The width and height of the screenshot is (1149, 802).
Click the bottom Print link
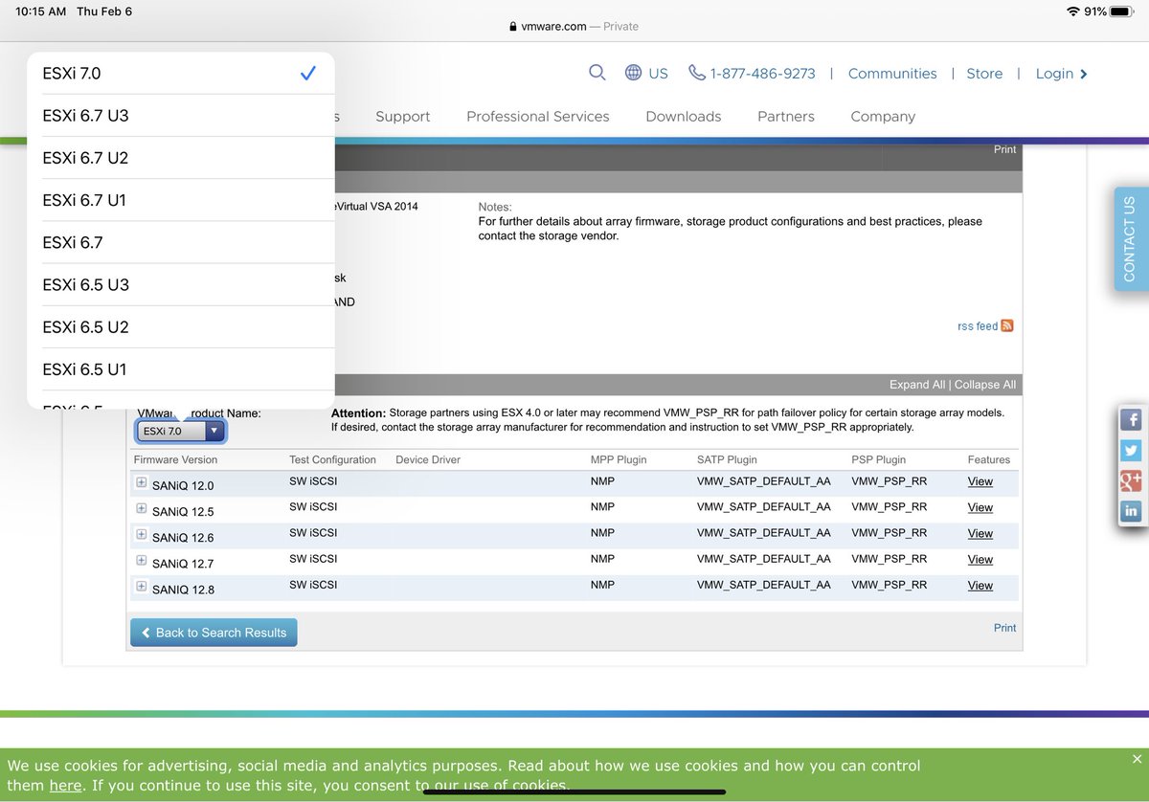tap(1004, 628)
